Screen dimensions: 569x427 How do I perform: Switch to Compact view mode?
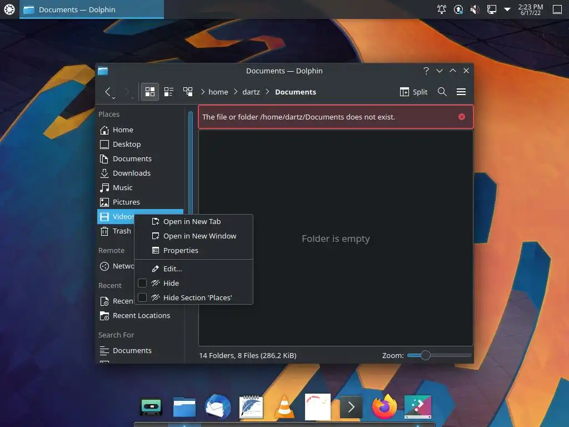[169, 92]
